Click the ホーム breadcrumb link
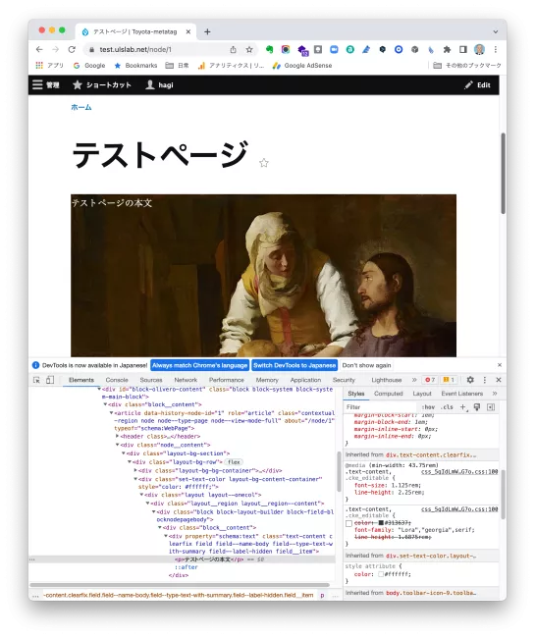535x638 pixels. [x=81, y=107]
